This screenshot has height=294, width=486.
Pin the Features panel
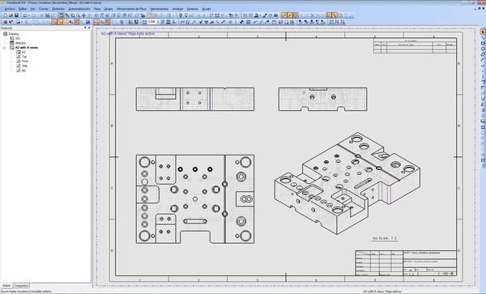pos(85,28)
